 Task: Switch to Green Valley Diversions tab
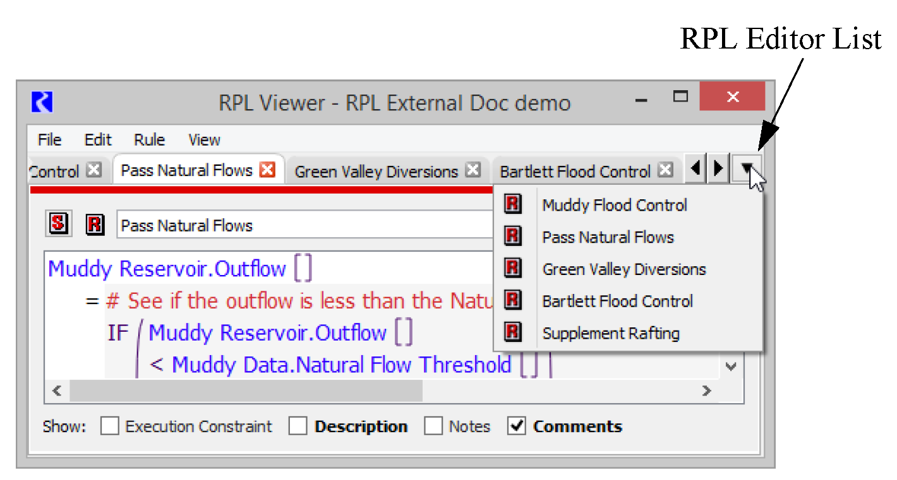(x=376, y=172)
